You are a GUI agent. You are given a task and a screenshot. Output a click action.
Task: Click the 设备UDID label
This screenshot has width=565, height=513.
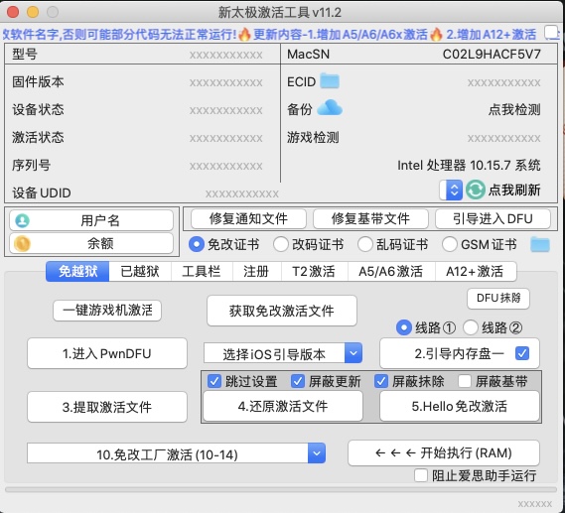[x=42, y=192]
